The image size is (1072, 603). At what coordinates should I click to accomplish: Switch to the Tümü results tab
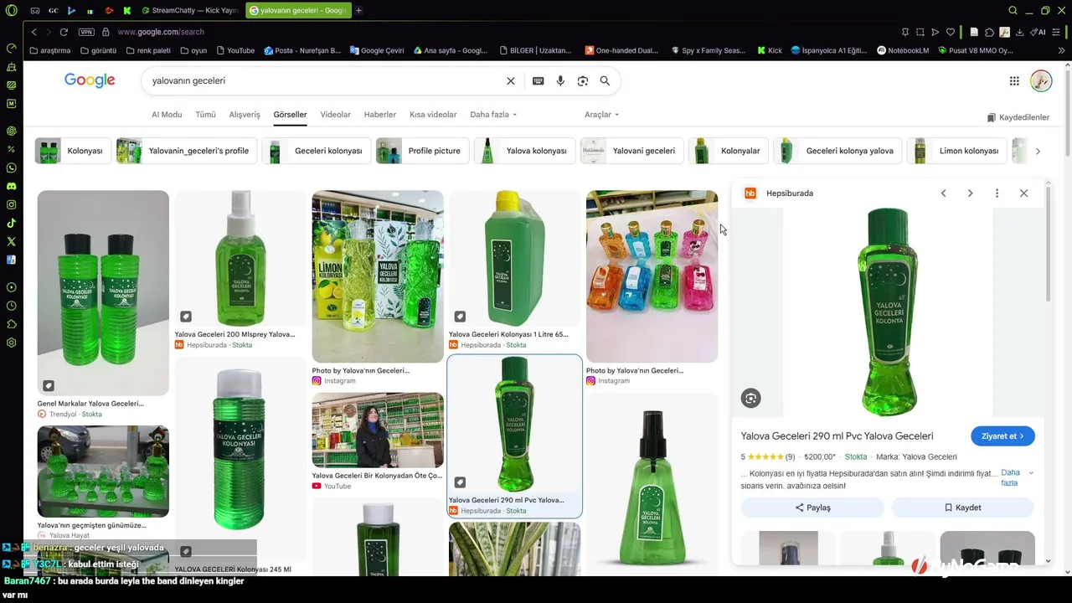(x=205, y=115)
